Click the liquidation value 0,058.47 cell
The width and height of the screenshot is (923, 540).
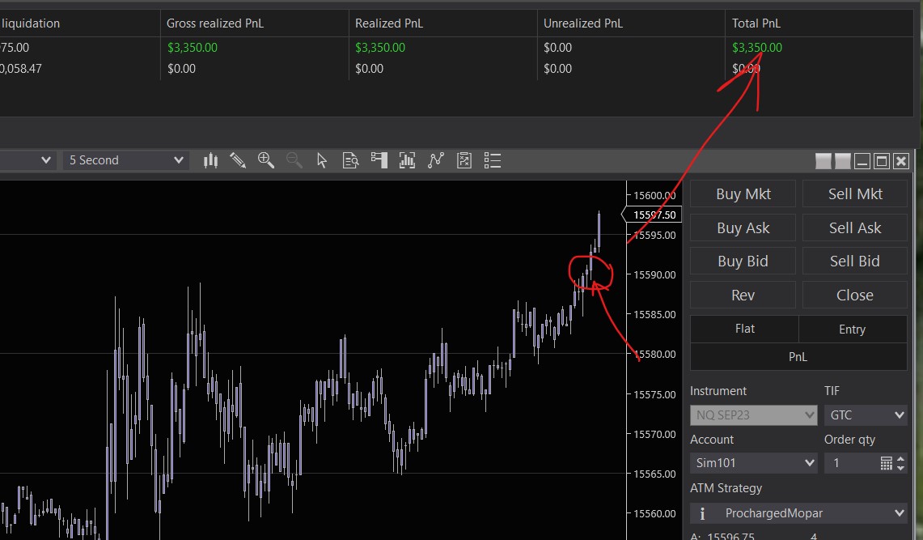pos(21,69)
